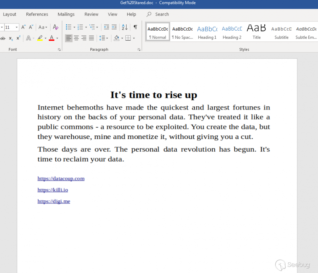Click the Increase Font Size icon
318x273 pixels.
pyautogui.click(x=24, y=27)
